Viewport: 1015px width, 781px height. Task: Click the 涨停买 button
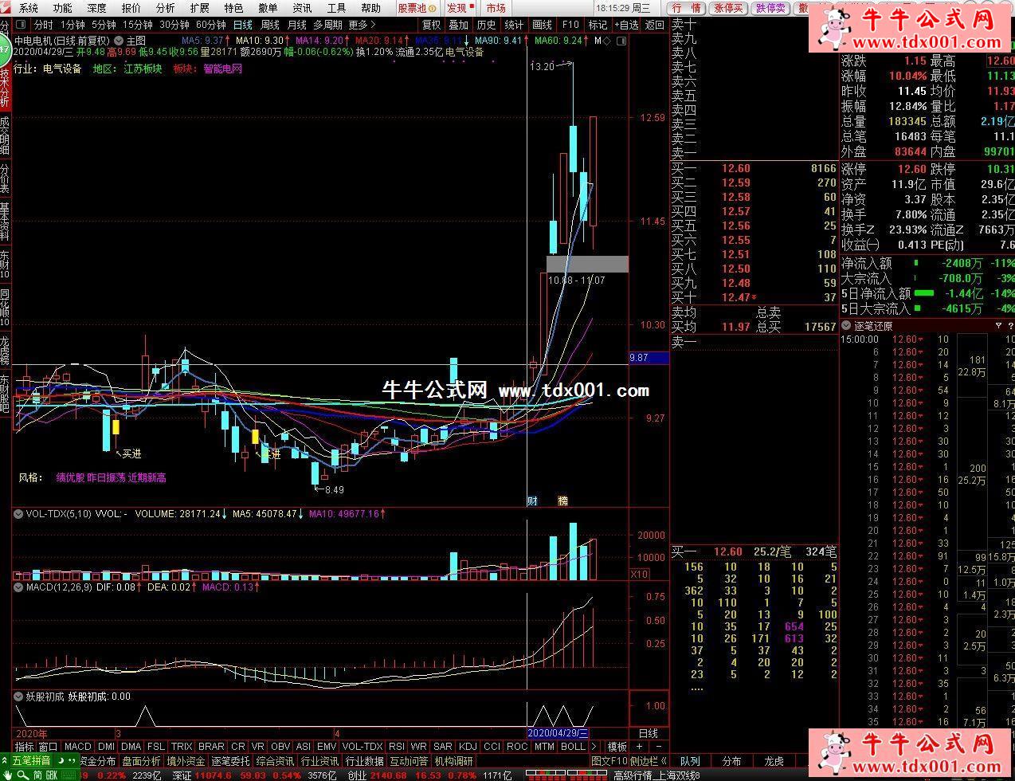pyautogui.click(x=728, y=8)
